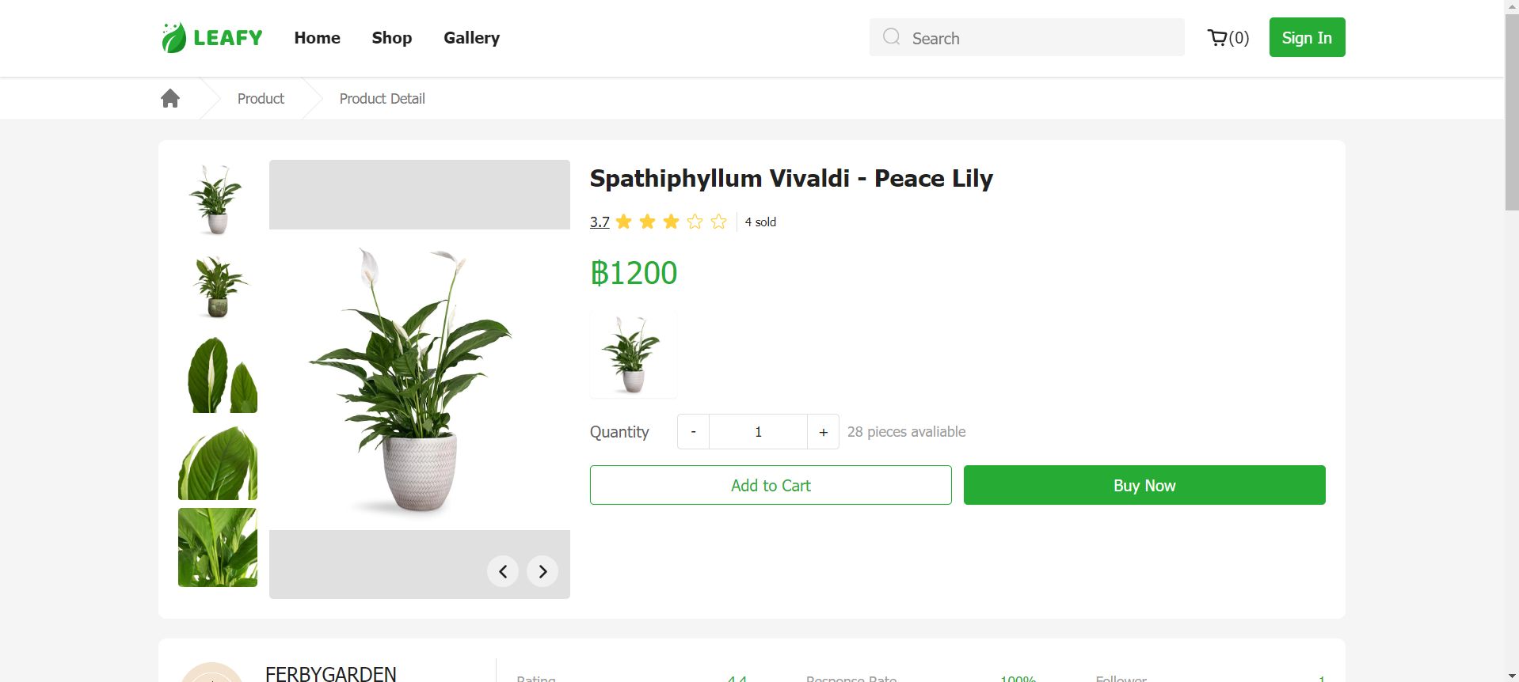Click the fifth empty rating star
Screen dimensions: 1519x682
point(718,222)
